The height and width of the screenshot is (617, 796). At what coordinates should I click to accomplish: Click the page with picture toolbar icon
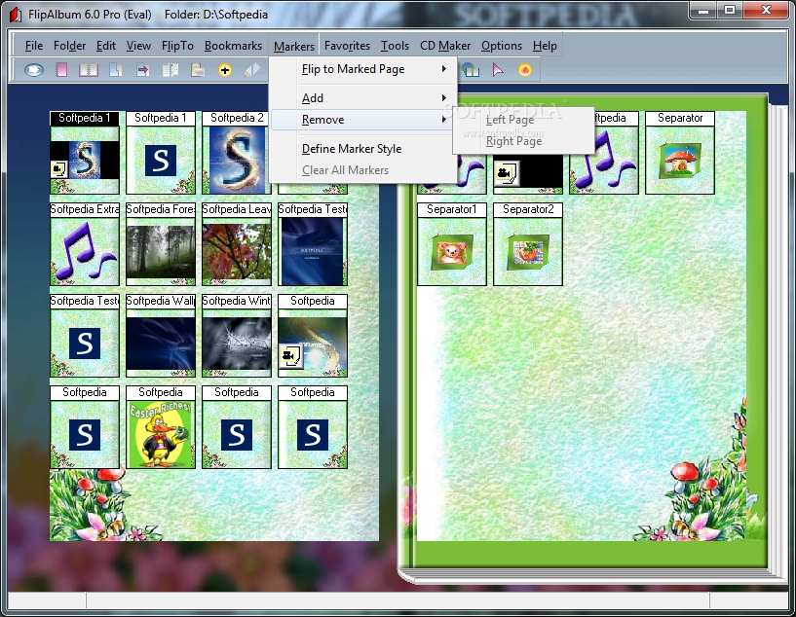pos(198,69)
